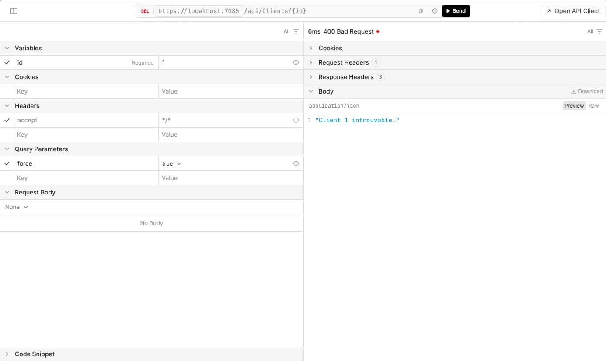Uncheck the id variable checkbox

coord(7,62)
